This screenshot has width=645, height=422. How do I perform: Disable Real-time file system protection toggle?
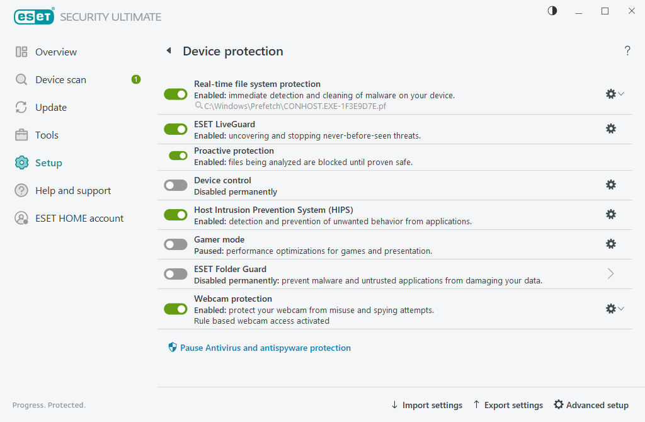click(176, 94)
